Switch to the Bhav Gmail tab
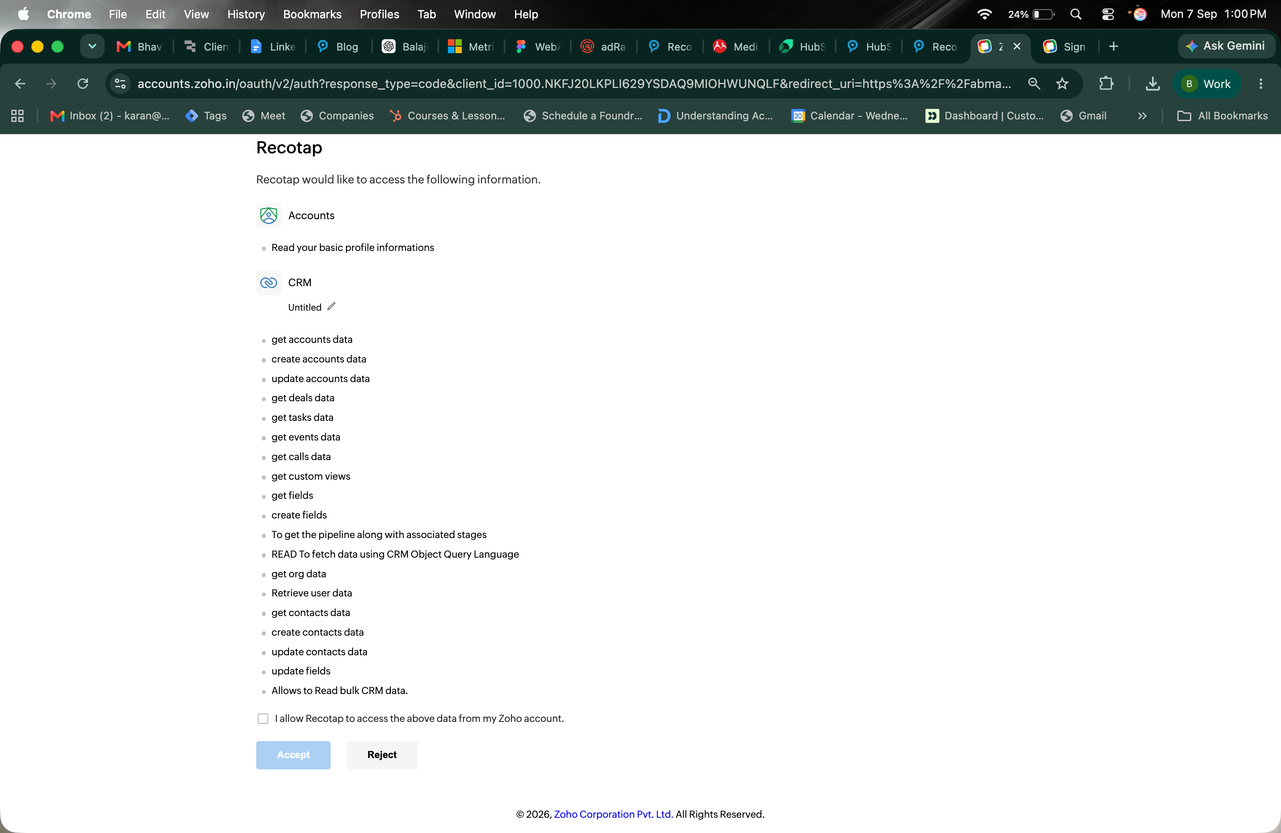Viewport: 1281px width, 833px height. [x=139, y=46]
